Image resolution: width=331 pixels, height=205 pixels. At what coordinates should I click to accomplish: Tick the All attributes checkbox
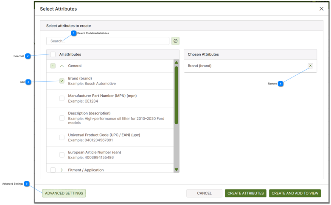[53, 55]
